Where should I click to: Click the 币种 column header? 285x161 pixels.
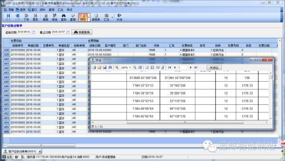tap(156, 45)
